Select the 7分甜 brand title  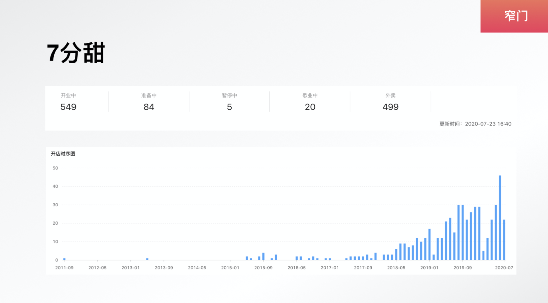tap(76, 53)
